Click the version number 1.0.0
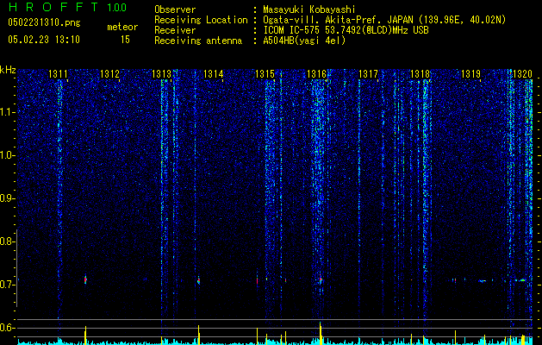The image size is (542, 345). tap(116, 8)
